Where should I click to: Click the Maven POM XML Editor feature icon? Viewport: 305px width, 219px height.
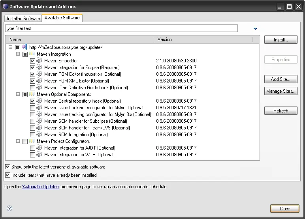click(39, 80)
